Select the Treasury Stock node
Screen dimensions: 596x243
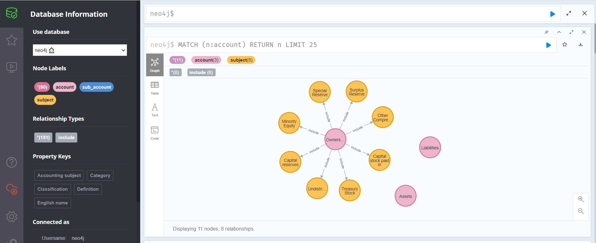(350, 191)
